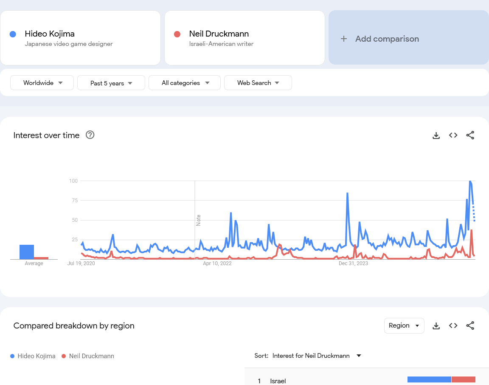This screenshot has width=489, height=385.
Task: Open the Worldwide location dropdown
Action: tap(42, 83)
